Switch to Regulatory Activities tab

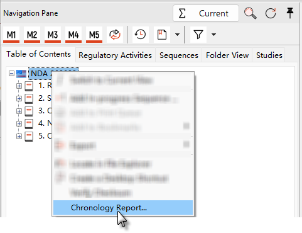tap(115, 55)
